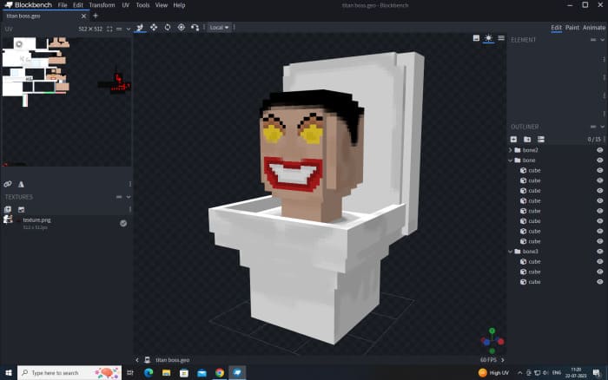
Task: Open the Local transform space dropdown
Action: [220, 27]
